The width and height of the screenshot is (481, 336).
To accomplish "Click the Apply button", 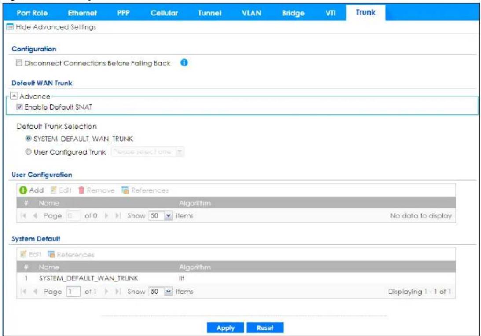I will tap(225, 328).
